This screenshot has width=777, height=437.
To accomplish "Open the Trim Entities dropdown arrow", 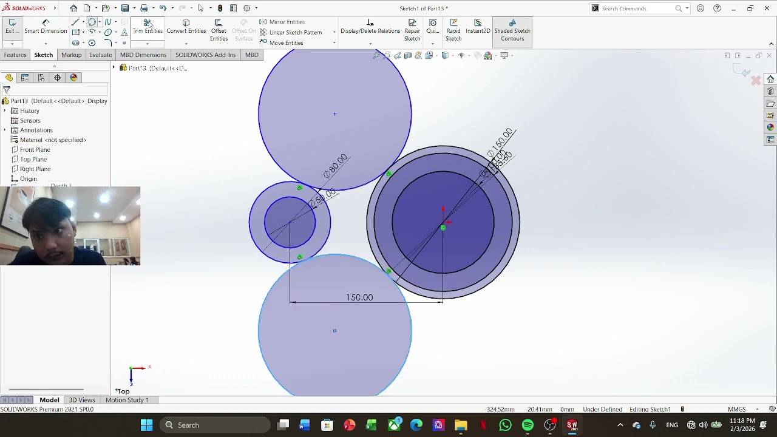I will point(148,43).
